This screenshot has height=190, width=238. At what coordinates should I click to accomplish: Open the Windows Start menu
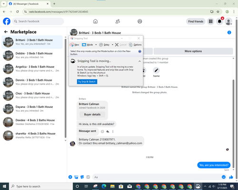click(4, 186)
